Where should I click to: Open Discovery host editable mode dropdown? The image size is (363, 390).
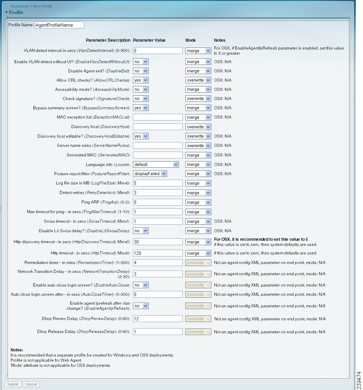tap(198, 136)
